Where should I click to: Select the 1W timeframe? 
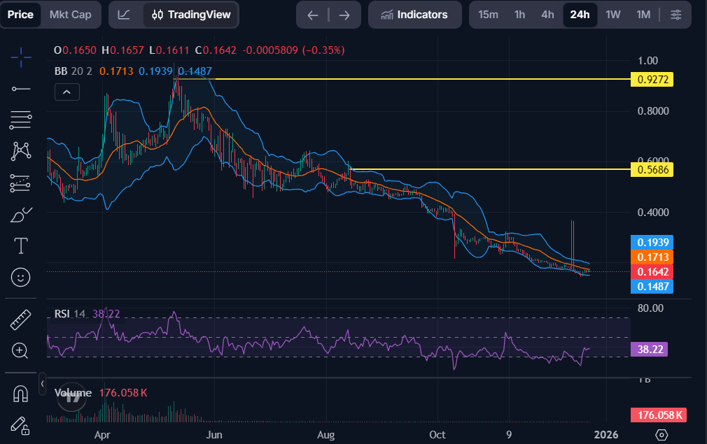coord(612,14)
